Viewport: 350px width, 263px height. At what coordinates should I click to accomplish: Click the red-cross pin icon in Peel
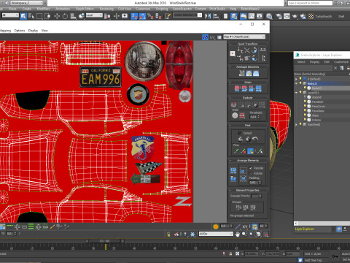243,151
